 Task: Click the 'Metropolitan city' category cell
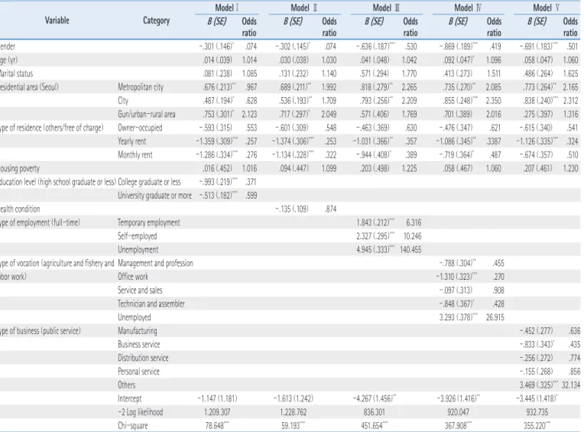coord(141,87)
